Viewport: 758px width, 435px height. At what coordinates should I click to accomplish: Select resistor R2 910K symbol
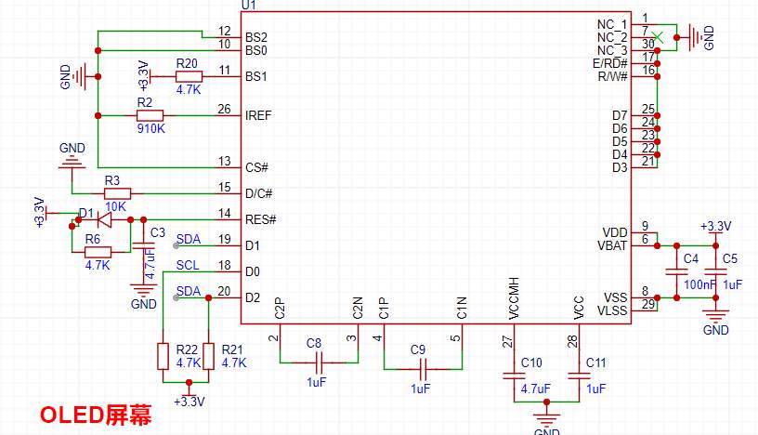(x=150, y=115)
